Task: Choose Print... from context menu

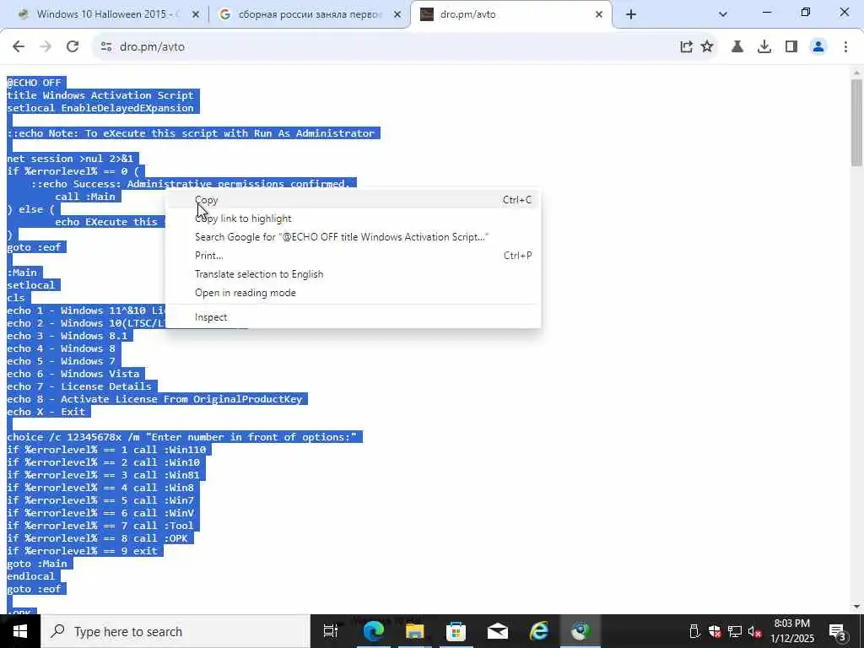Action: pyautogui.click(x=353, y=256)
